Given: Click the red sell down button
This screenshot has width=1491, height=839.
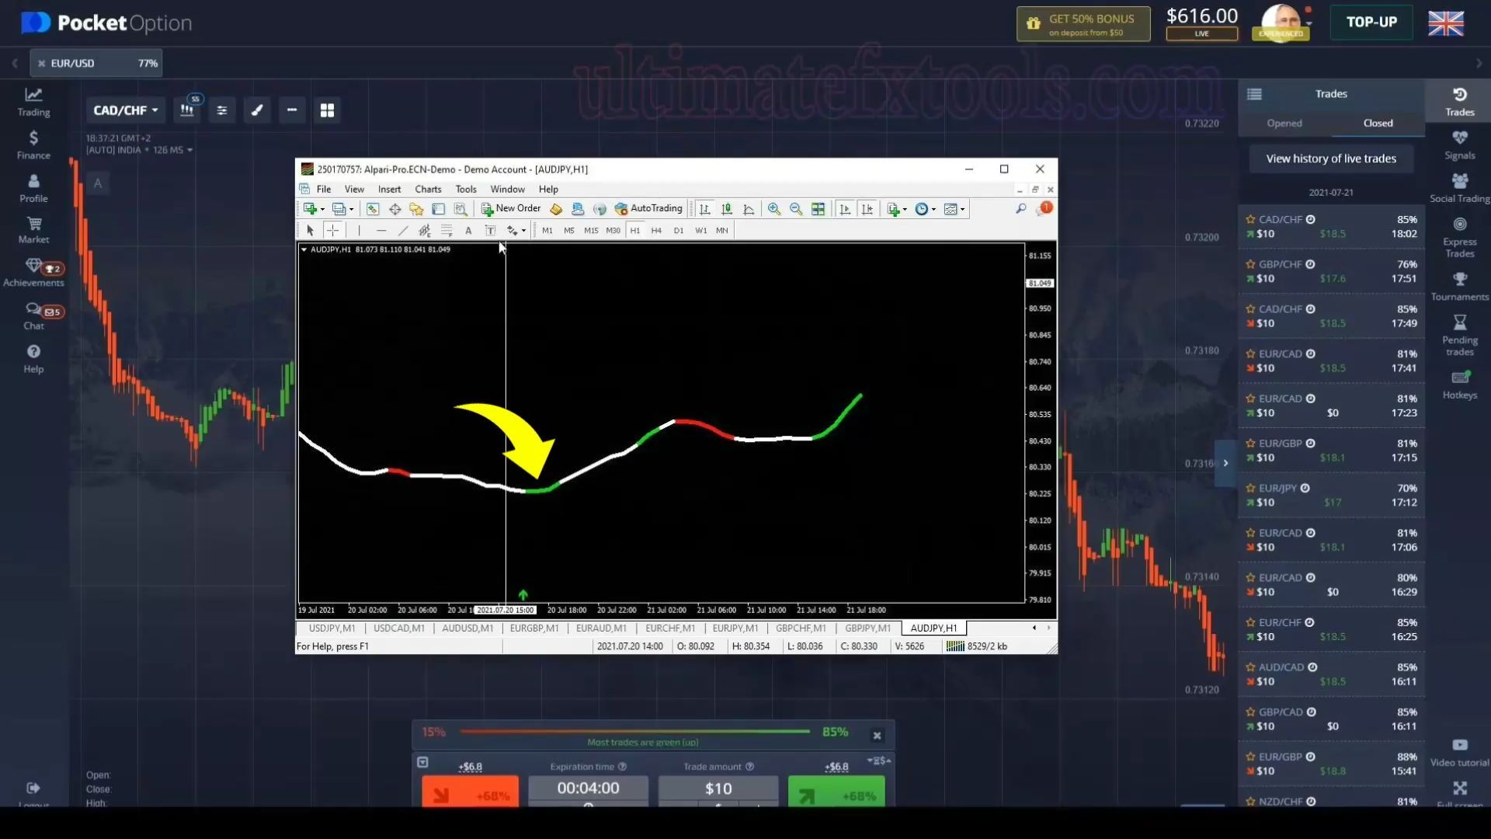Looking at the screenshot, I should (471, 792).
